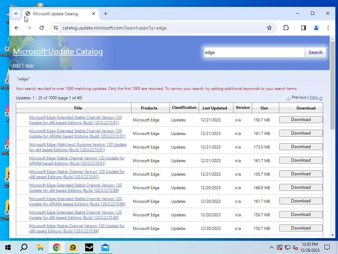Click the 173.0 MB size cell
338x254 pixels.
262,147
